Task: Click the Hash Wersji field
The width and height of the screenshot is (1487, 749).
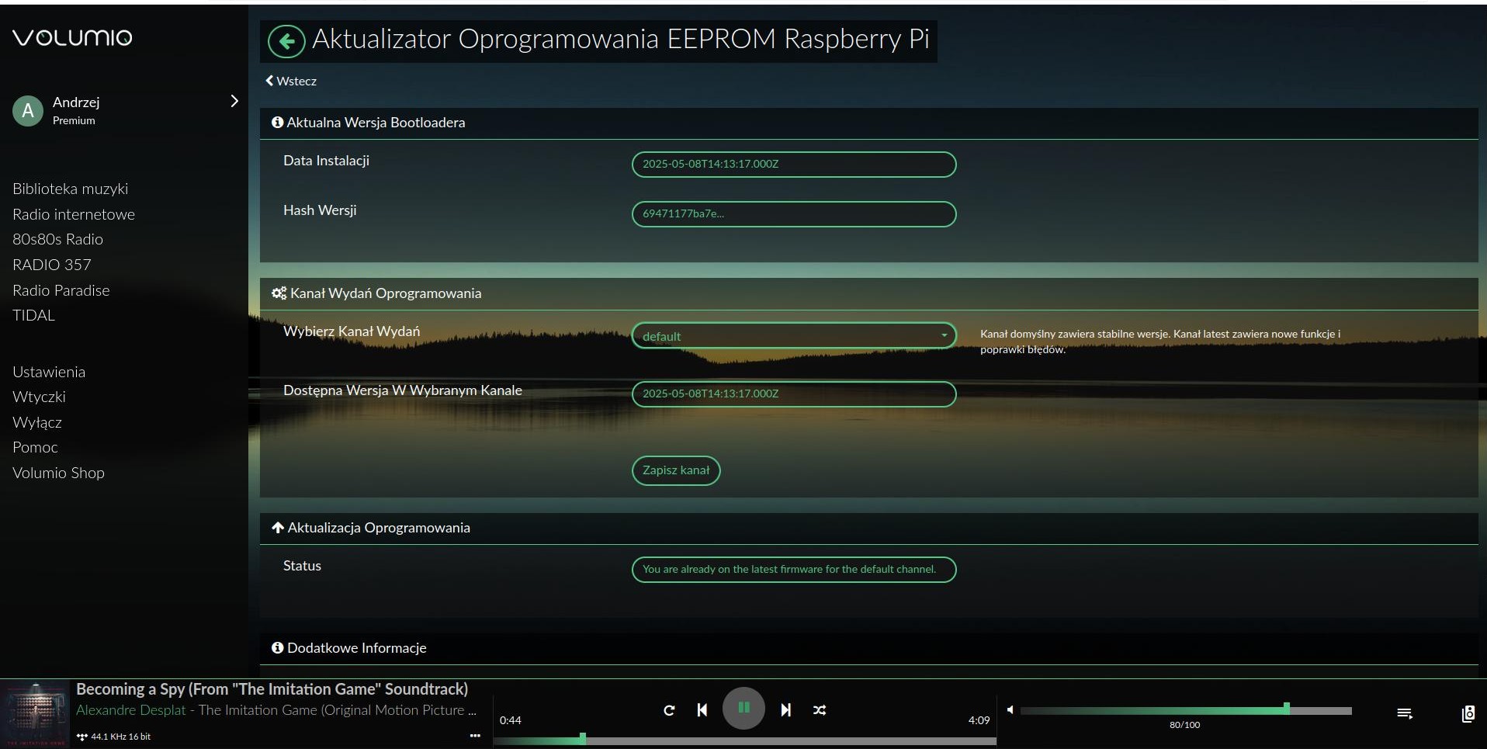Action: click(x=793, y=213)
